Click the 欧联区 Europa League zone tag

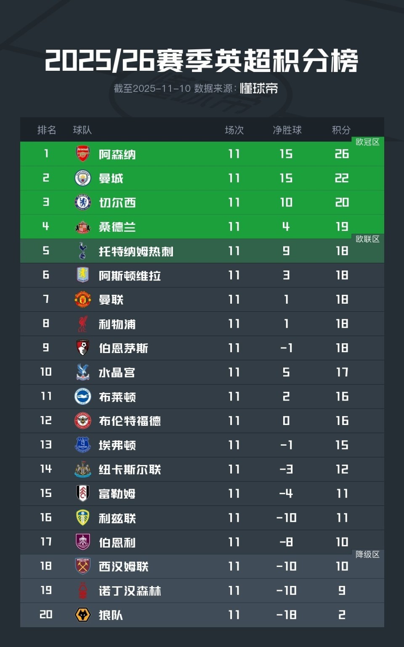(x=367, y=239)
